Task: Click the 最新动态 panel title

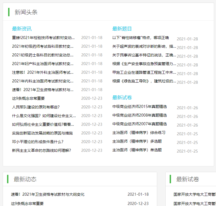Action: [x=25, y=179]
